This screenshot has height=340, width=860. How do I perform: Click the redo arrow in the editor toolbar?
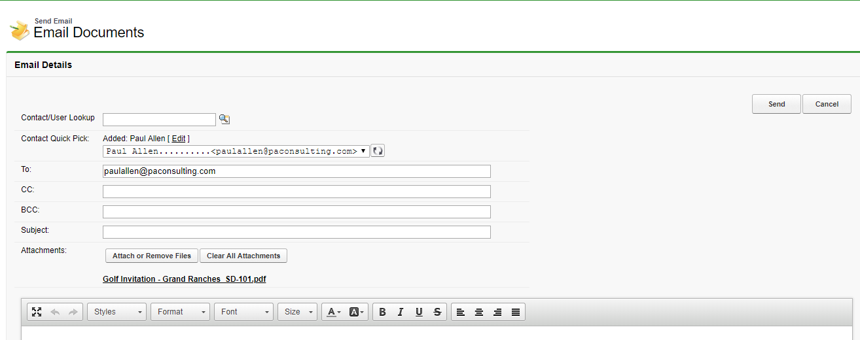point(73,312)
